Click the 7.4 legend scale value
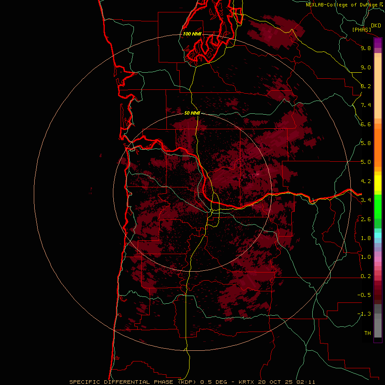The image size is (385, 385). click(x=366, y=105)
